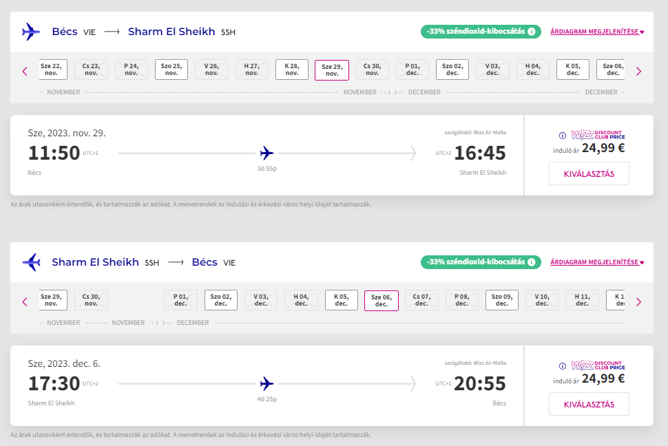Click return flight carbon emission info icon
668x446 pixels.
click(532, 262)
